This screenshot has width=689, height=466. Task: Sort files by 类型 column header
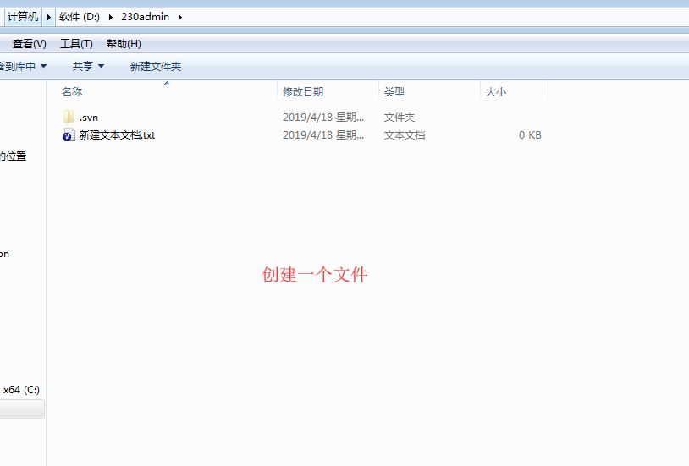pos(394,91)
